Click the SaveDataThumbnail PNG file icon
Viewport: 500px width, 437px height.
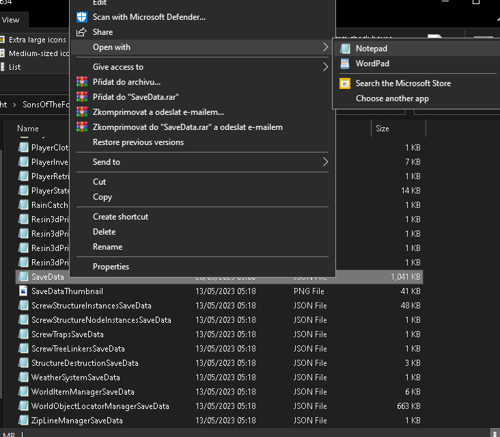pos(24,291)
